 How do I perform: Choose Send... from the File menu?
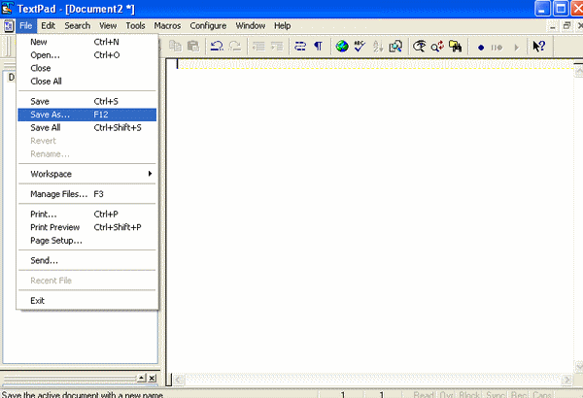(x=87, y=260)
